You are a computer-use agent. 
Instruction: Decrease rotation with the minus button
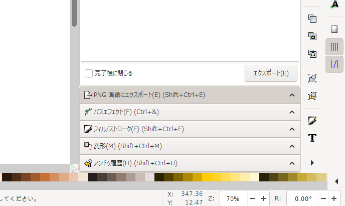323,199
